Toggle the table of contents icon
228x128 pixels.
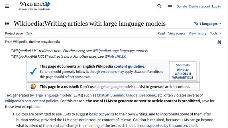(7, 24)
